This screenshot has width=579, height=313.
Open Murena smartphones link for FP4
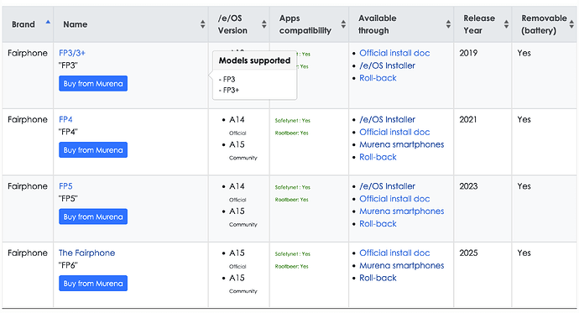pos(402,144)
